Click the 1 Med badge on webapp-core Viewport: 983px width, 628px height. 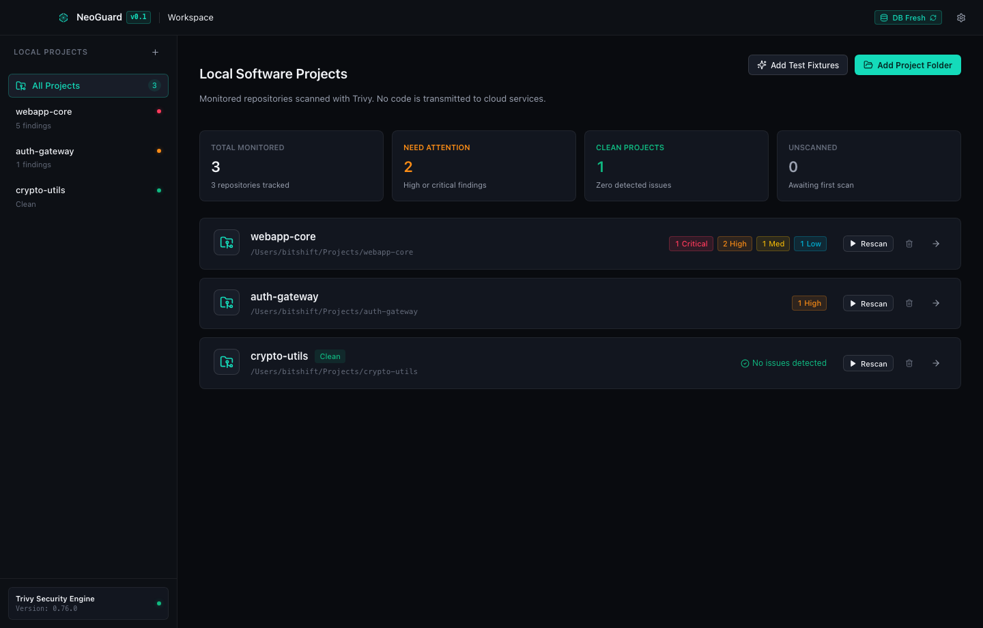tap(773, 244)
